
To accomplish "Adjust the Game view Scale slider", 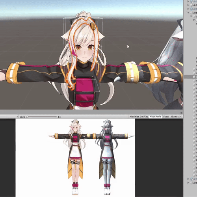I will [42, 117].
